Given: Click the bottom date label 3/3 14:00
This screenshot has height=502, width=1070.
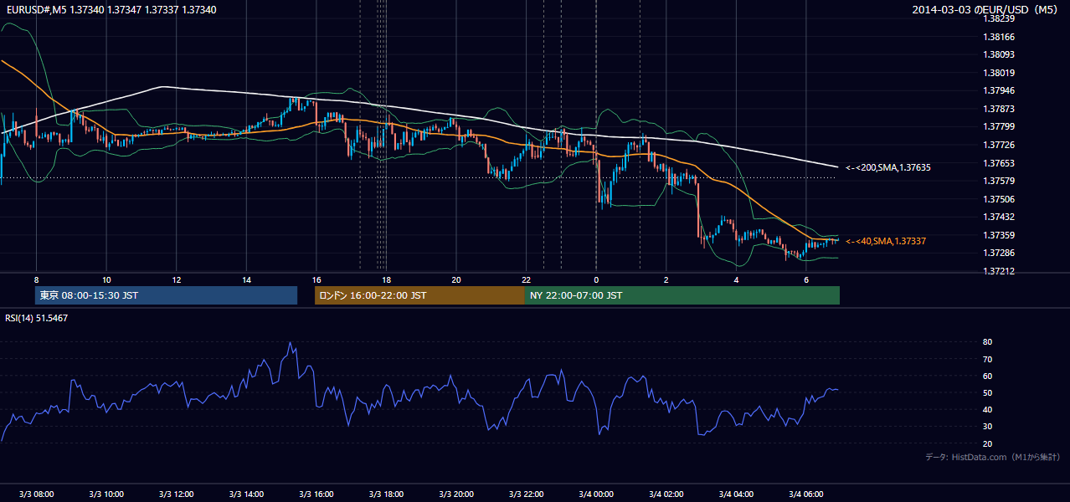Looking at the screenshot, I should [x=247, y=494].
